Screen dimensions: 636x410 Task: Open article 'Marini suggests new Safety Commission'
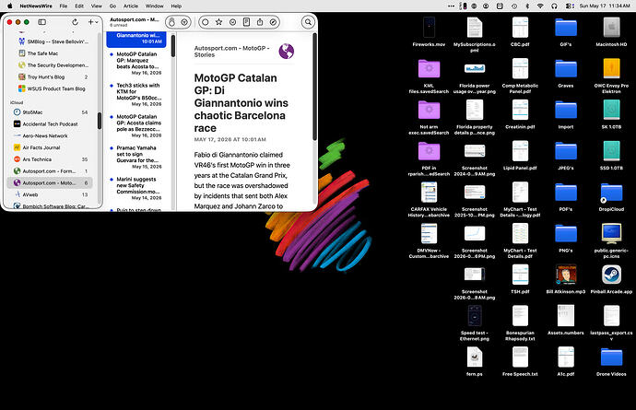(136, 188)
